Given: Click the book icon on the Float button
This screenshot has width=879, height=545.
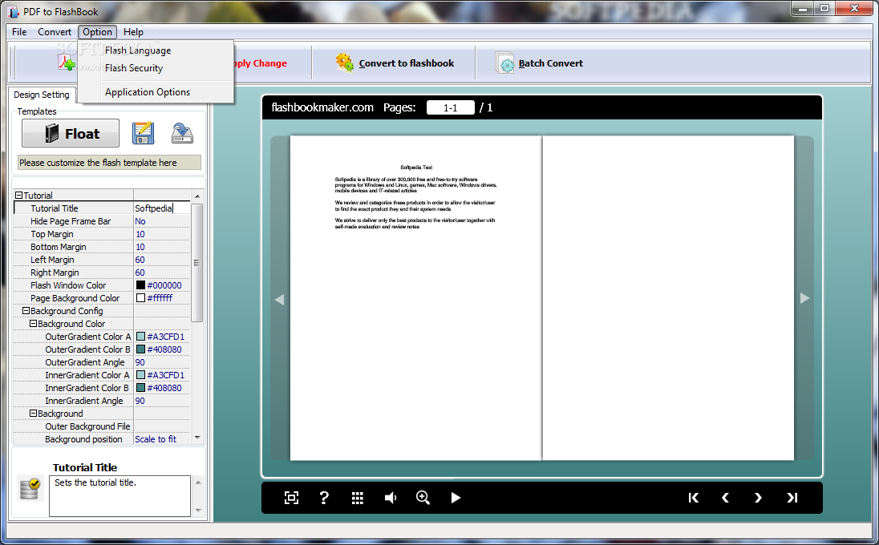Looking at the screenshot, I should [x=51, y=133].
